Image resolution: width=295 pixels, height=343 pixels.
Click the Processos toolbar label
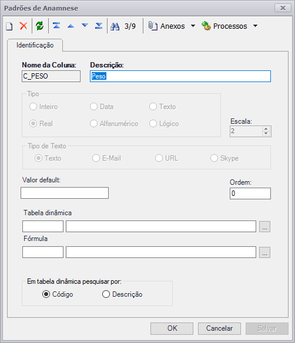pos(230,26)
